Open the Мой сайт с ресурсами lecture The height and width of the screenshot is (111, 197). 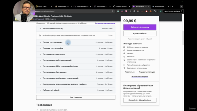point(69,35)
